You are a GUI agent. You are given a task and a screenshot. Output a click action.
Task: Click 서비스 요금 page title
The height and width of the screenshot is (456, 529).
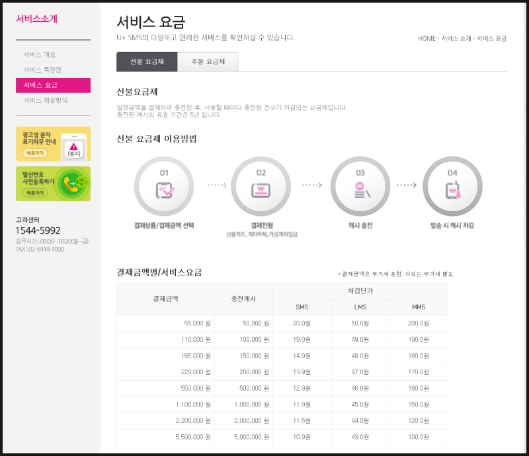click(x=151, y=22)
